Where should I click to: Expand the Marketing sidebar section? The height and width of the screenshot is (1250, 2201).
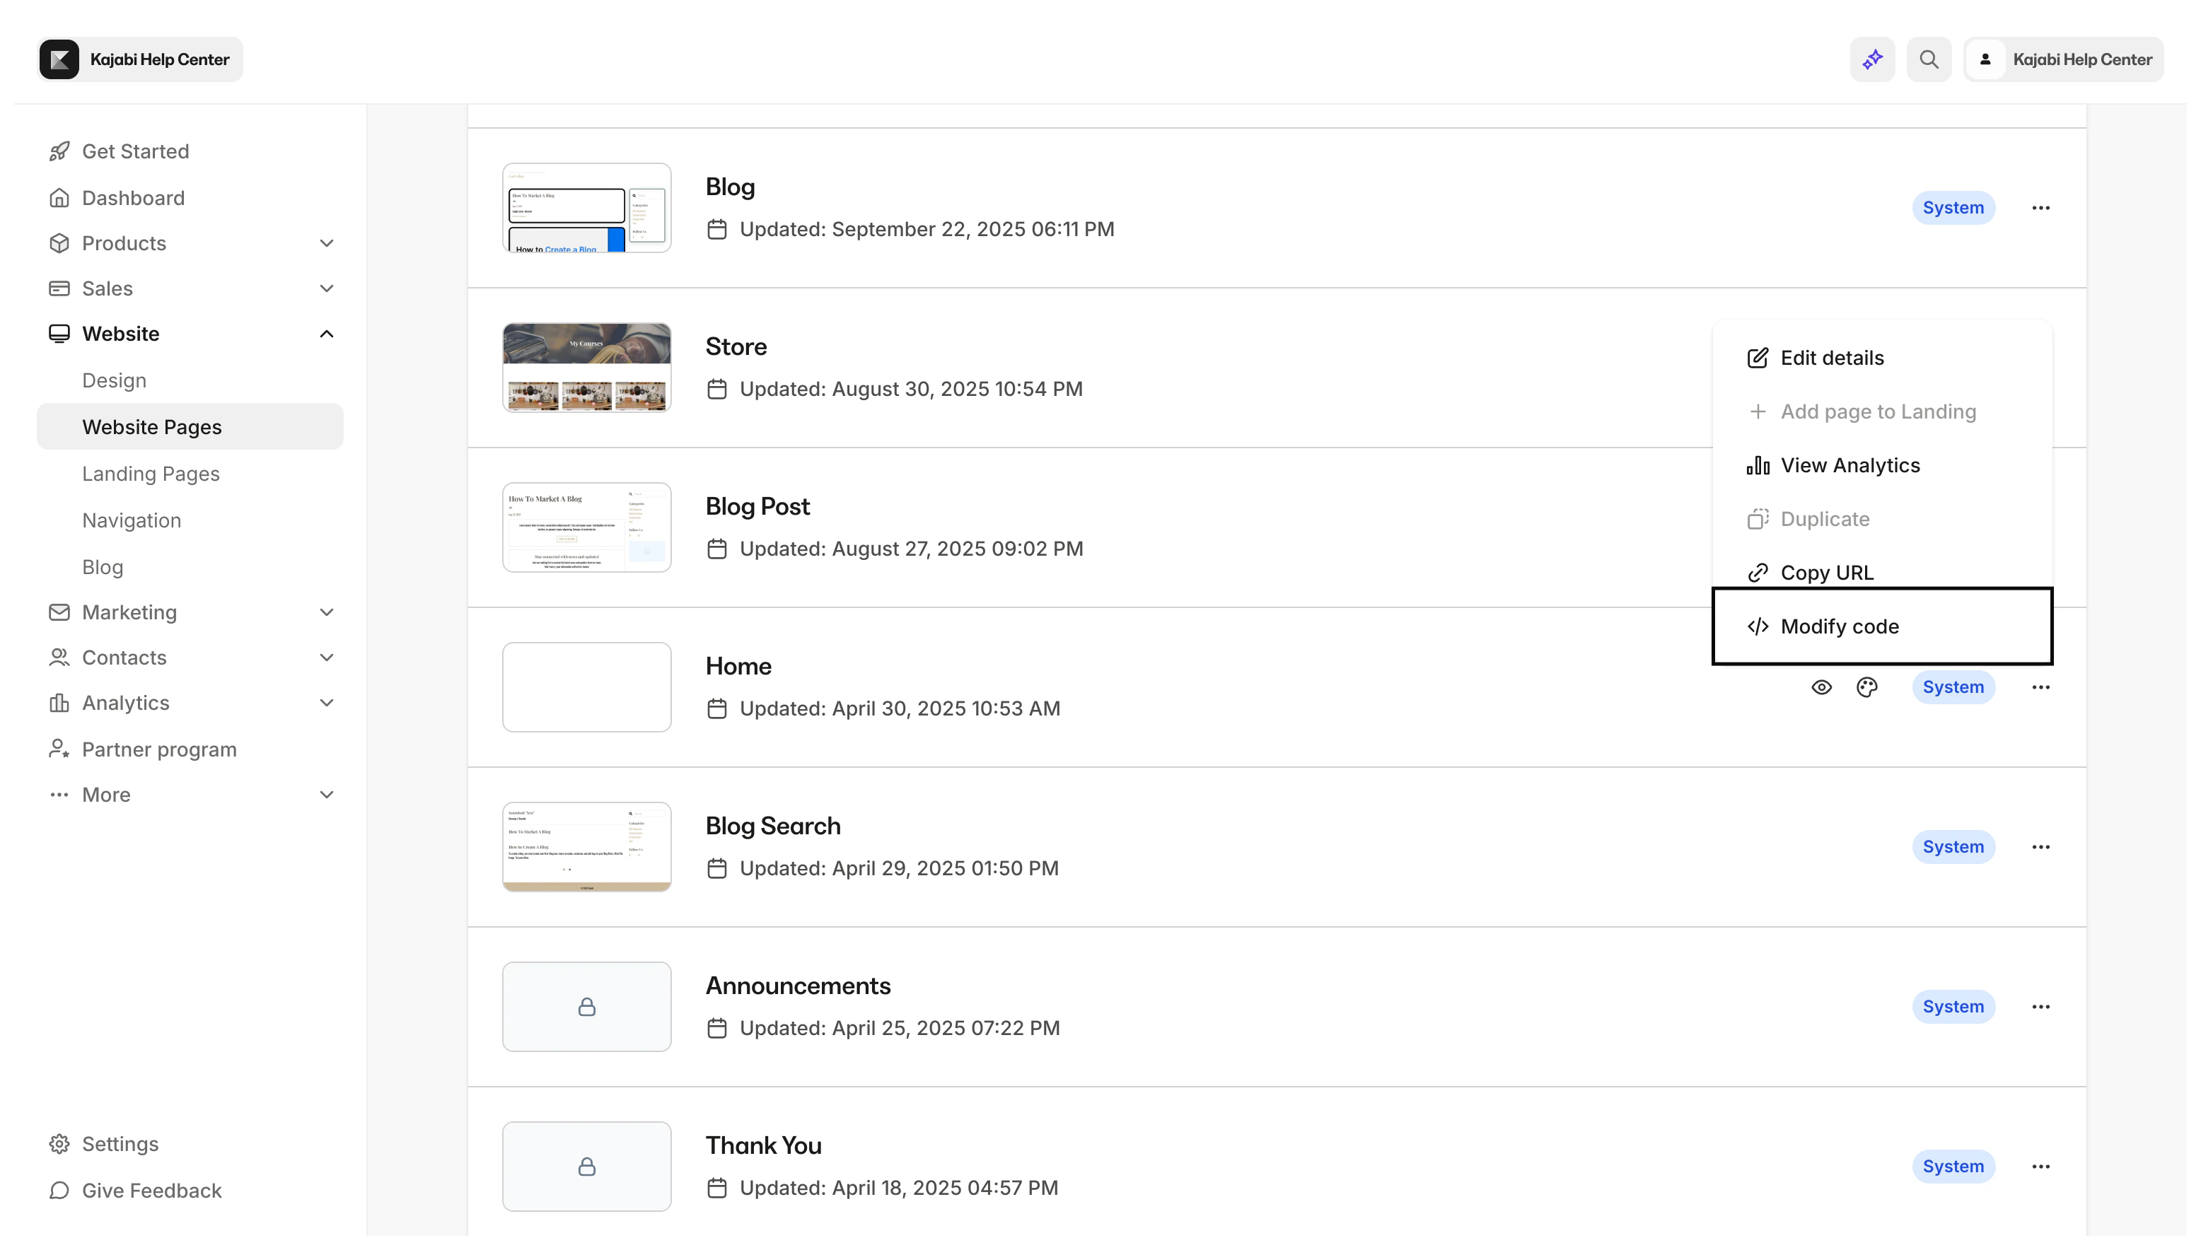pyautogui.click(x=326, y=612)
